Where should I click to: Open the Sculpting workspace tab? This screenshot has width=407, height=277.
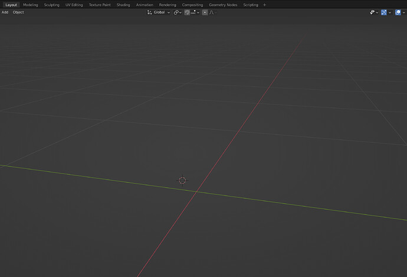(x=52, y=5)
